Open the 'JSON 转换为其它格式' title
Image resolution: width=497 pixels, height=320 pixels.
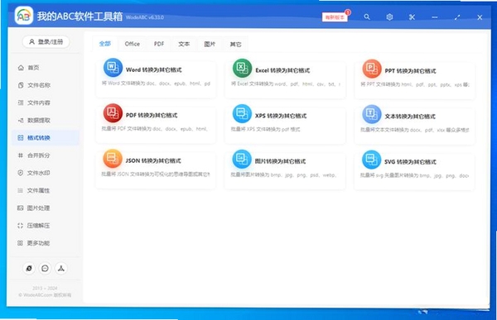(153, 160)
